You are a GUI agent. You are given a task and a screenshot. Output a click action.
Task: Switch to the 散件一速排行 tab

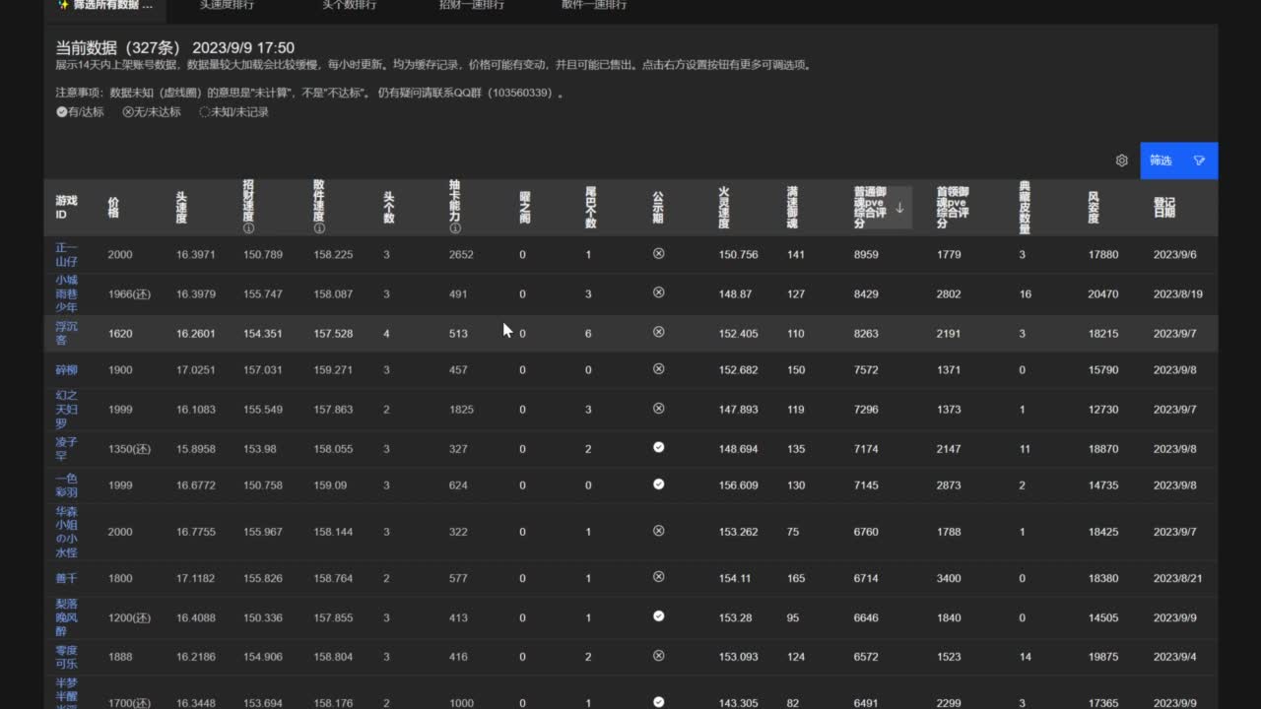click(594, 5)
